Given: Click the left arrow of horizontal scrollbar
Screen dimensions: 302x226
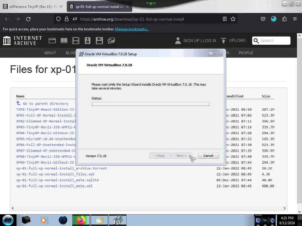Looking at the screenshot, I should (x=13, y=208).
